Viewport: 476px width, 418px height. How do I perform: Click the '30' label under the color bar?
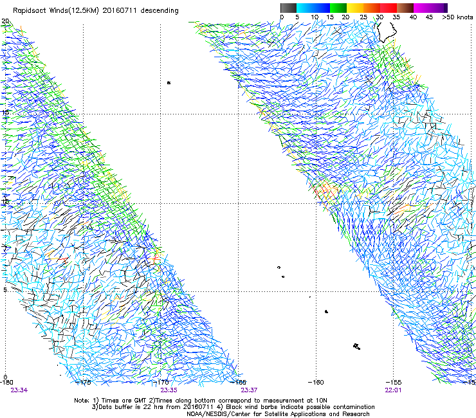pyautogui.click(x=380, y=17)
